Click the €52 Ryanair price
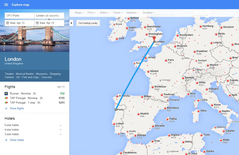Screen dimensions: 239x155 62,94
